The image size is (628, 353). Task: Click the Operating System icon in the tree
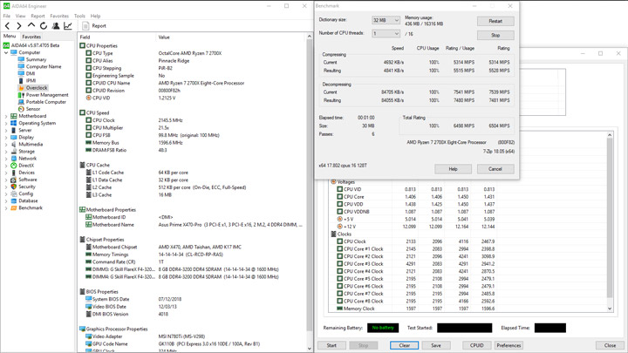pos(14,123)
